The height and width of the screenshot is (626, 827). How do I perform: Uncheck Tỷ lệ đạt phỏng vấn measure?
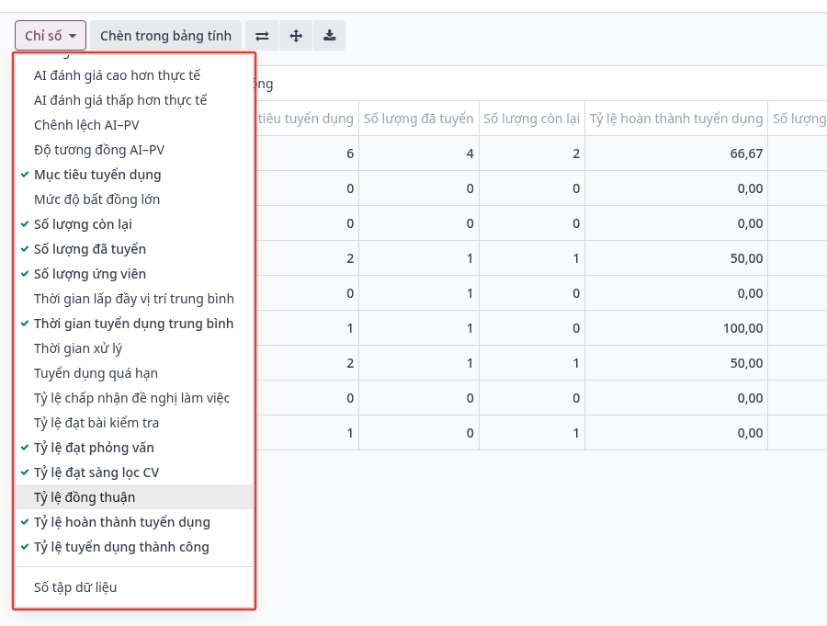coord(134,448)
